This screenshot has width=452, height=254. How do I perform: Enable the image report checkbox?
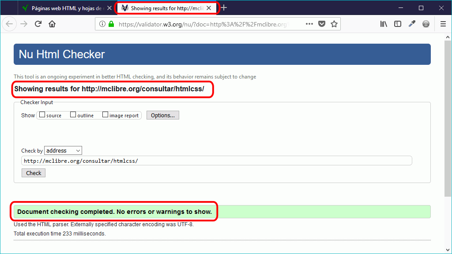click(105, 115)
